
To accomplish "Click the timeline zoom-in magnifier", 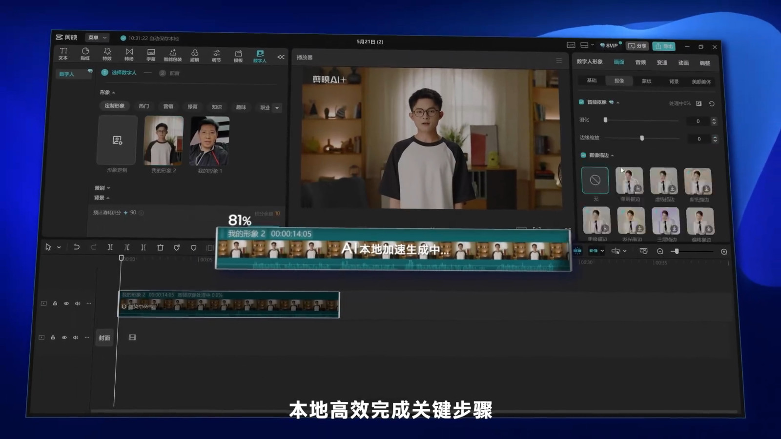I will pos(724,252).
